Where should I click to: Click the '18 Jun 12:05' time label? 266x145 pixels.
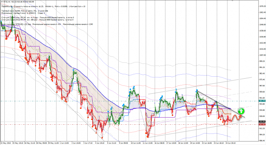click(183, 143)
